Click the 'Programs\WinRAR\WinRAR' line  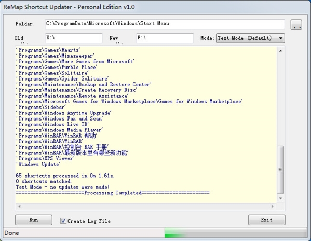tap(49, 142)
